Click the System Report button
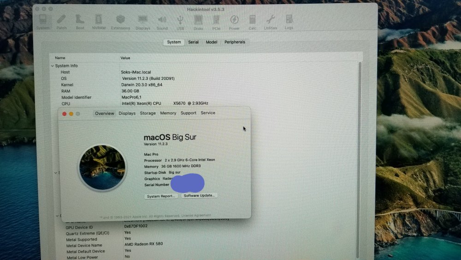The width and height of the screenshot is (461, 260). tap(161, 196)
